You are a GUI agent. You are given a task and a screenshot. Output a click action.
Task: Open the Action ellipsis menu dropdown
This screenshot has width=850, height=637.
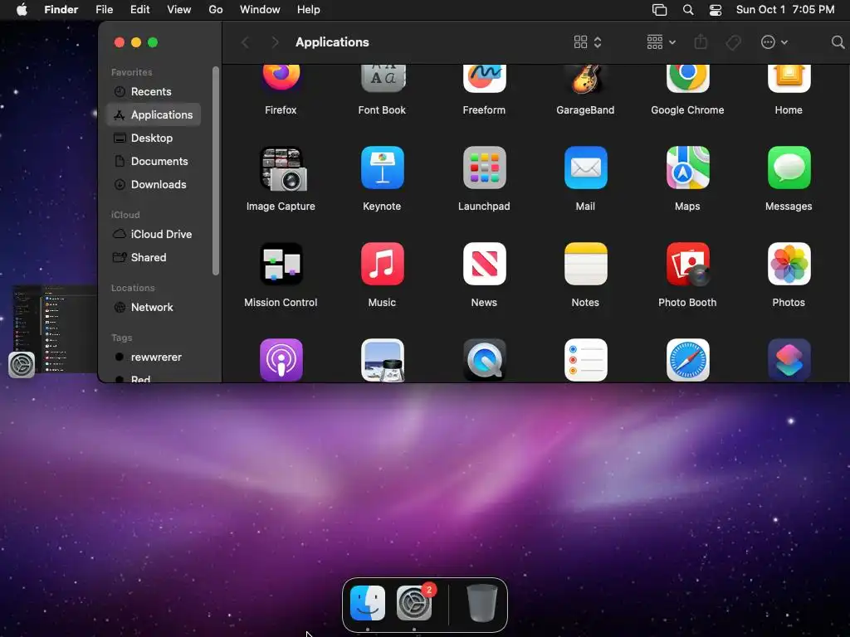pos(774,42)
